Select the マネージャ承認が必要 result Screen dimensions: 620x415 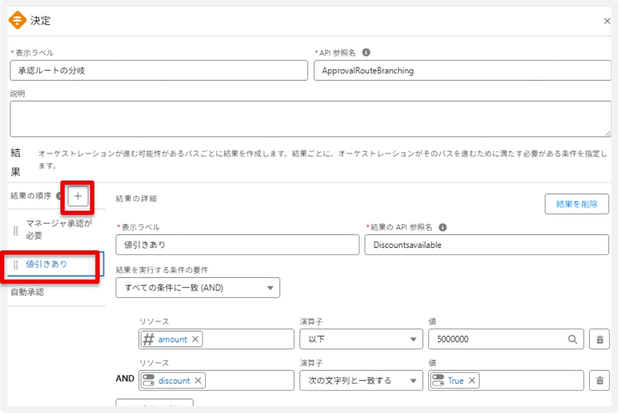click(59, 230)
